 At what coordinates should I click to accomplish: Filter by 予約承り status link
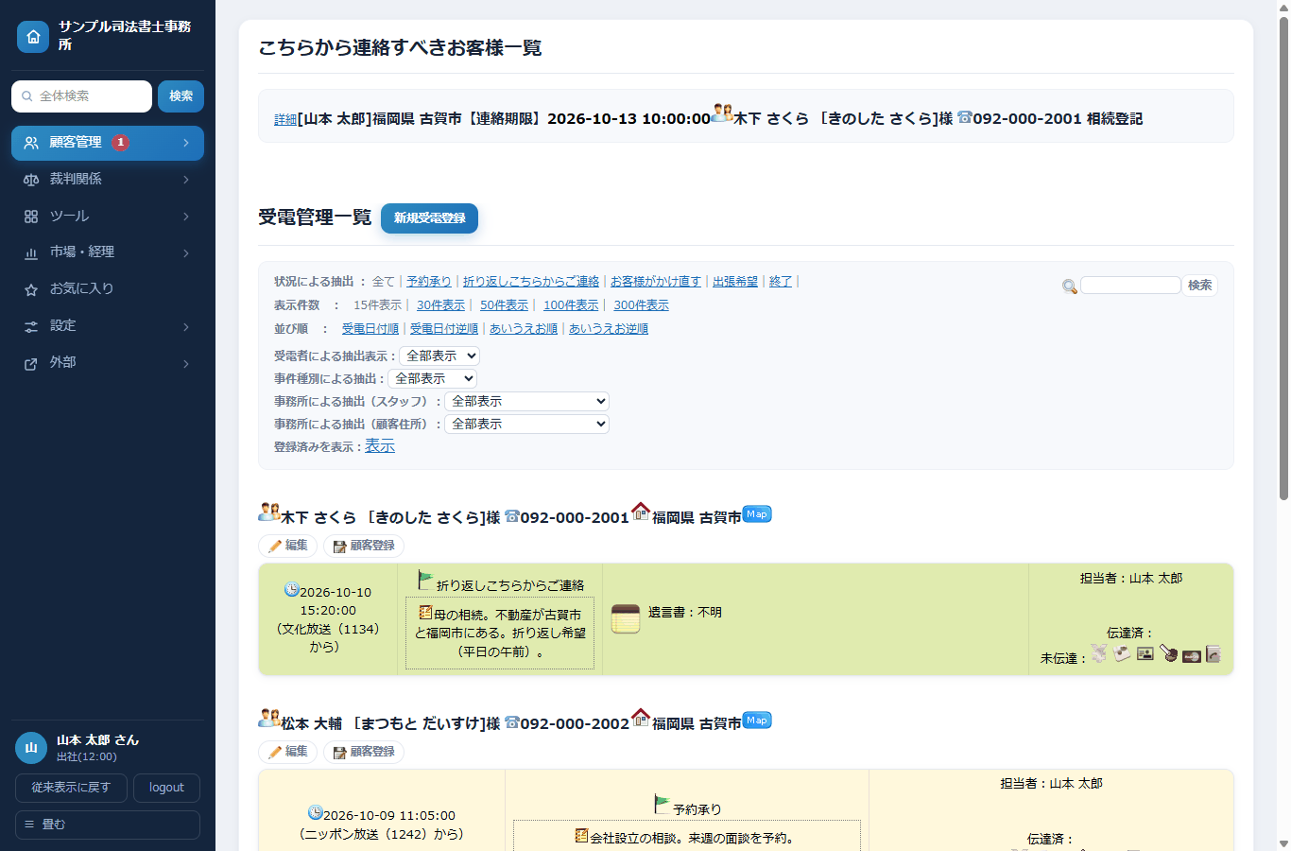pos(429,282)
